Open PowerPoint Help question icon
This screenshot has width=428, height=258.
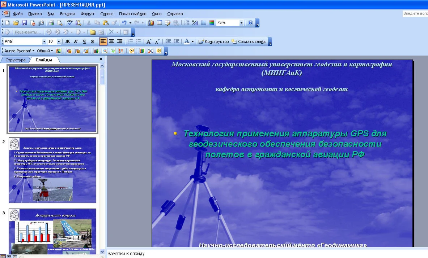tap(250, 23)
